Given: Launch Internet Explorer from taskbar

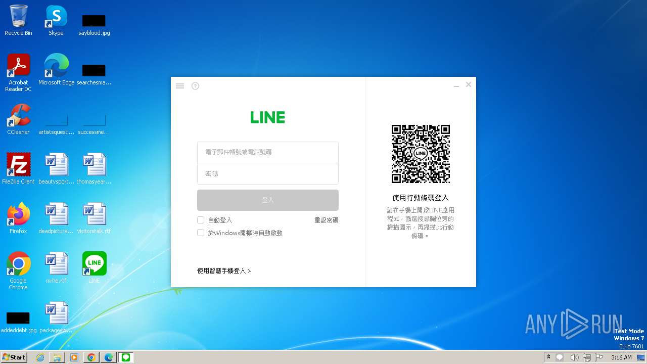Looking at the screenshot, I should pyautogui.click(x=40, y=357).
